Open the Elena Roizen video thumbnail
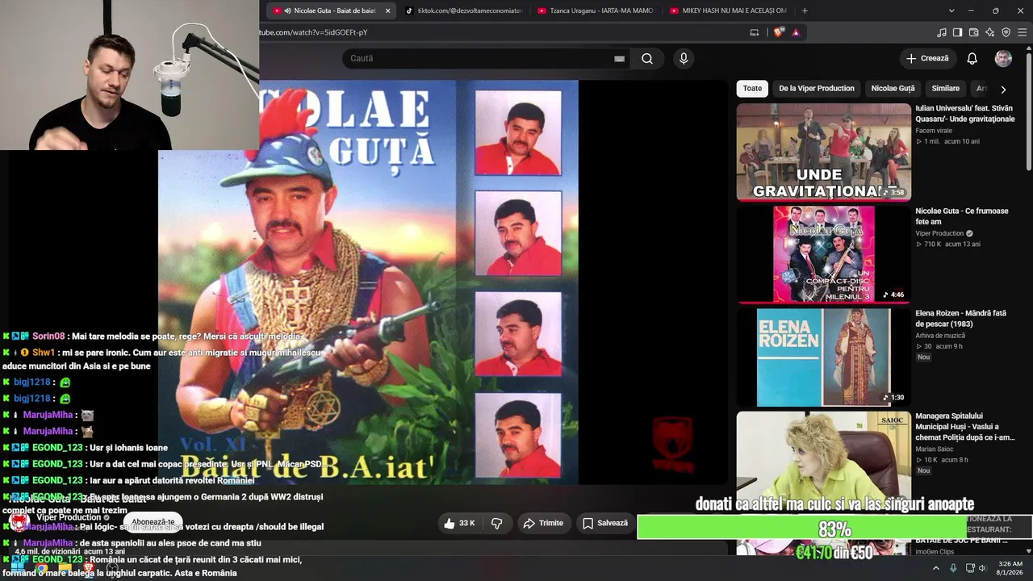Screen dimensions: 1033x581 tap(823, 357)
